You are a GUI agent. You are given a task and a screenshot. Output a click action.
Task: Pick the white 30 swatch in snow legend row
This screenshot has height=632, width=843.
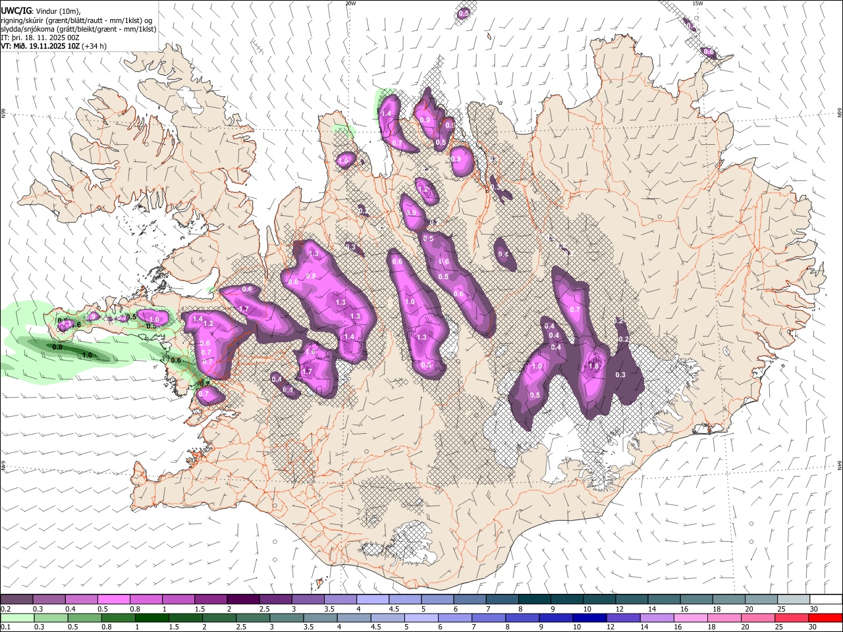click(x=826, y=599)
